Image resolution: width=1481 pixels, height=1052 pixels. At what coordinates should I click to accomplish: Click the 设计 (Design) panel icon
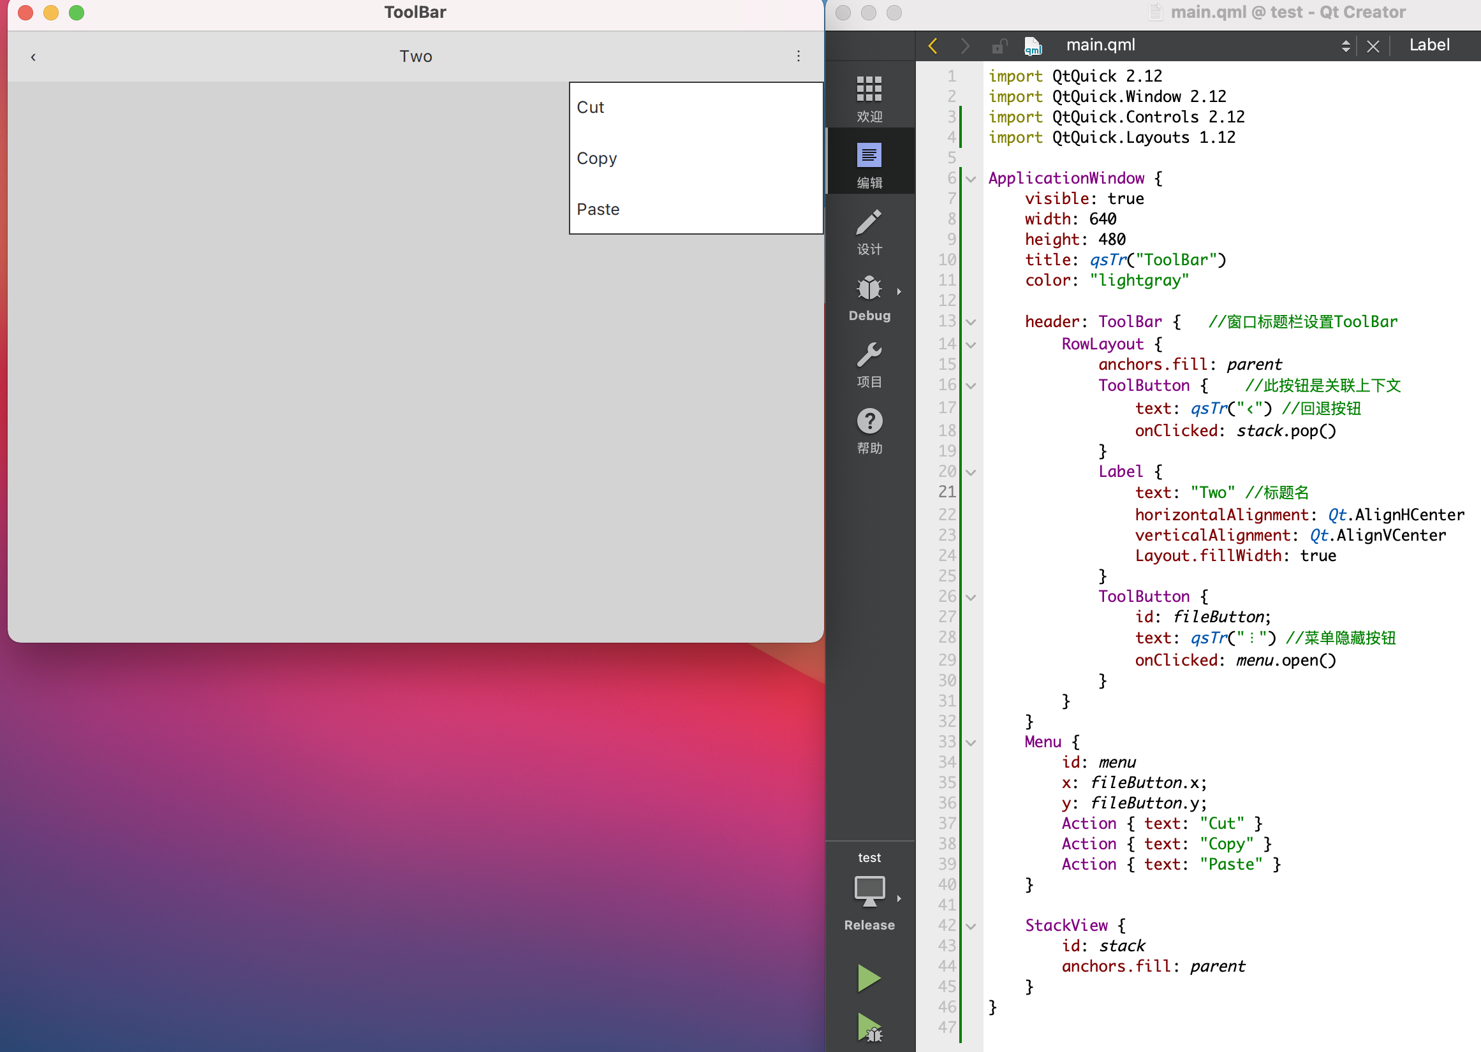point(870,235)
